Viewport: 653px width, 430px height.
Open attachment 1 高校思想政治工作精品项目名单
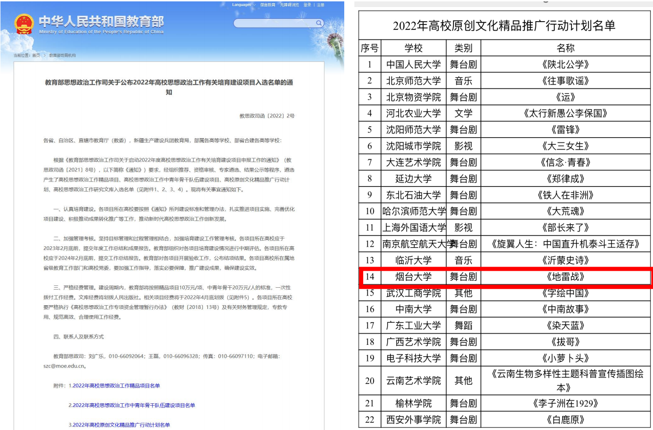114,386
